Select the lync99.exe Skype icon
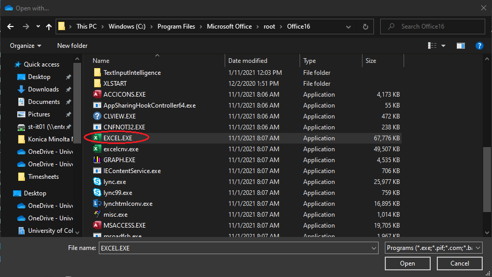The width and height of the screenshot is (492, 277). [97, 193]
